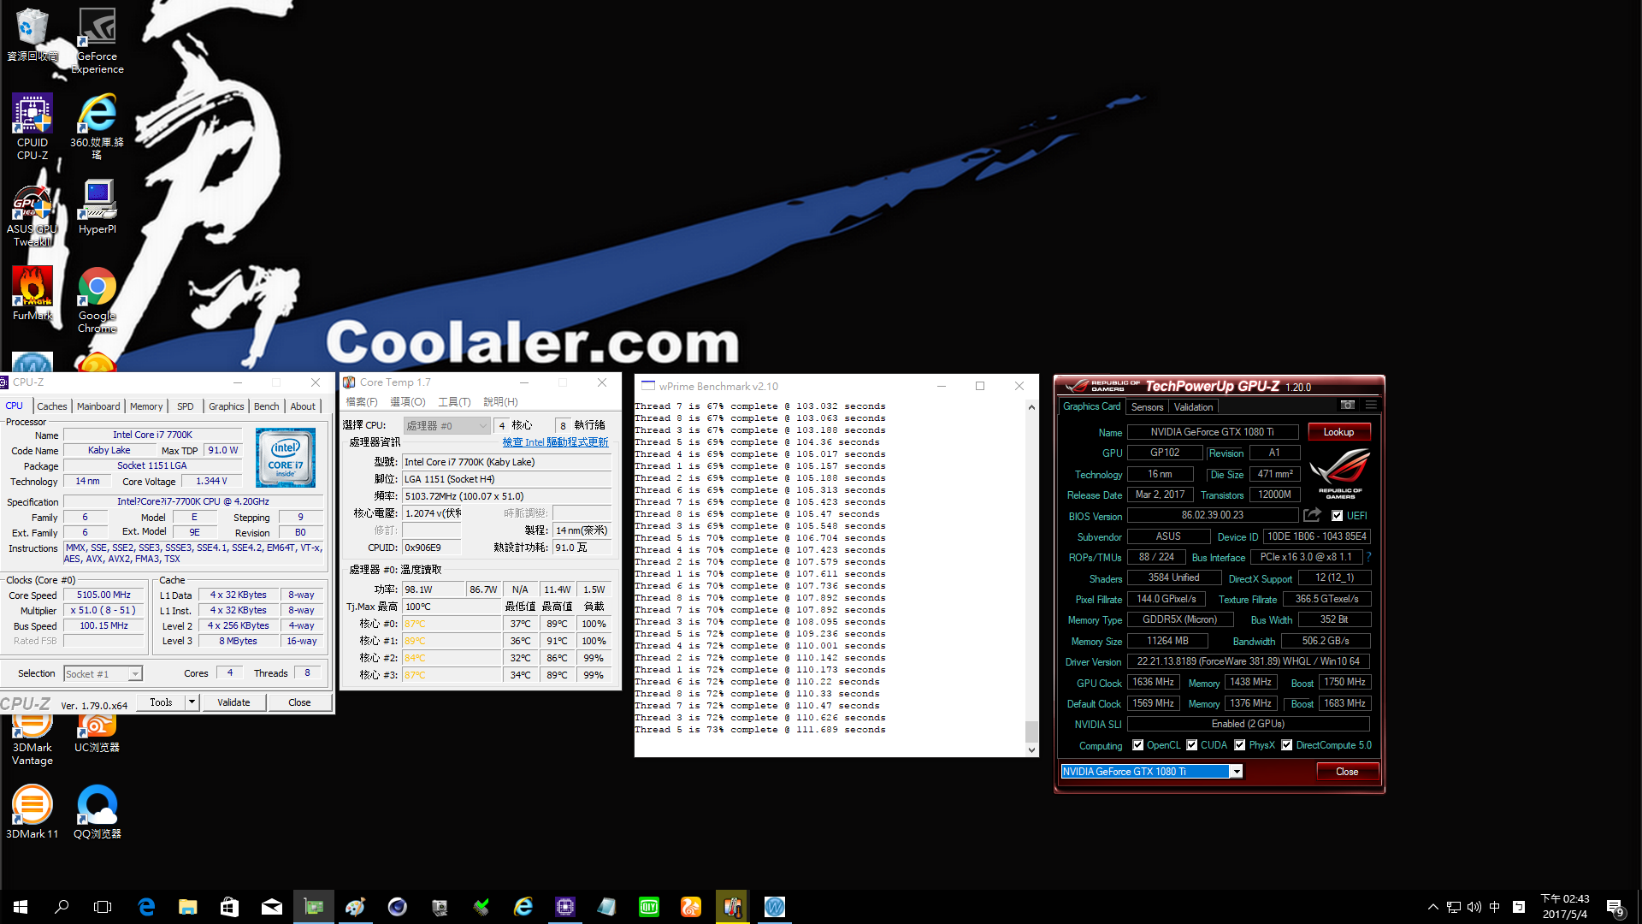Open the 360 browser desktop shortcut
The image size is (1642, 924).
(x=97, y=127)
